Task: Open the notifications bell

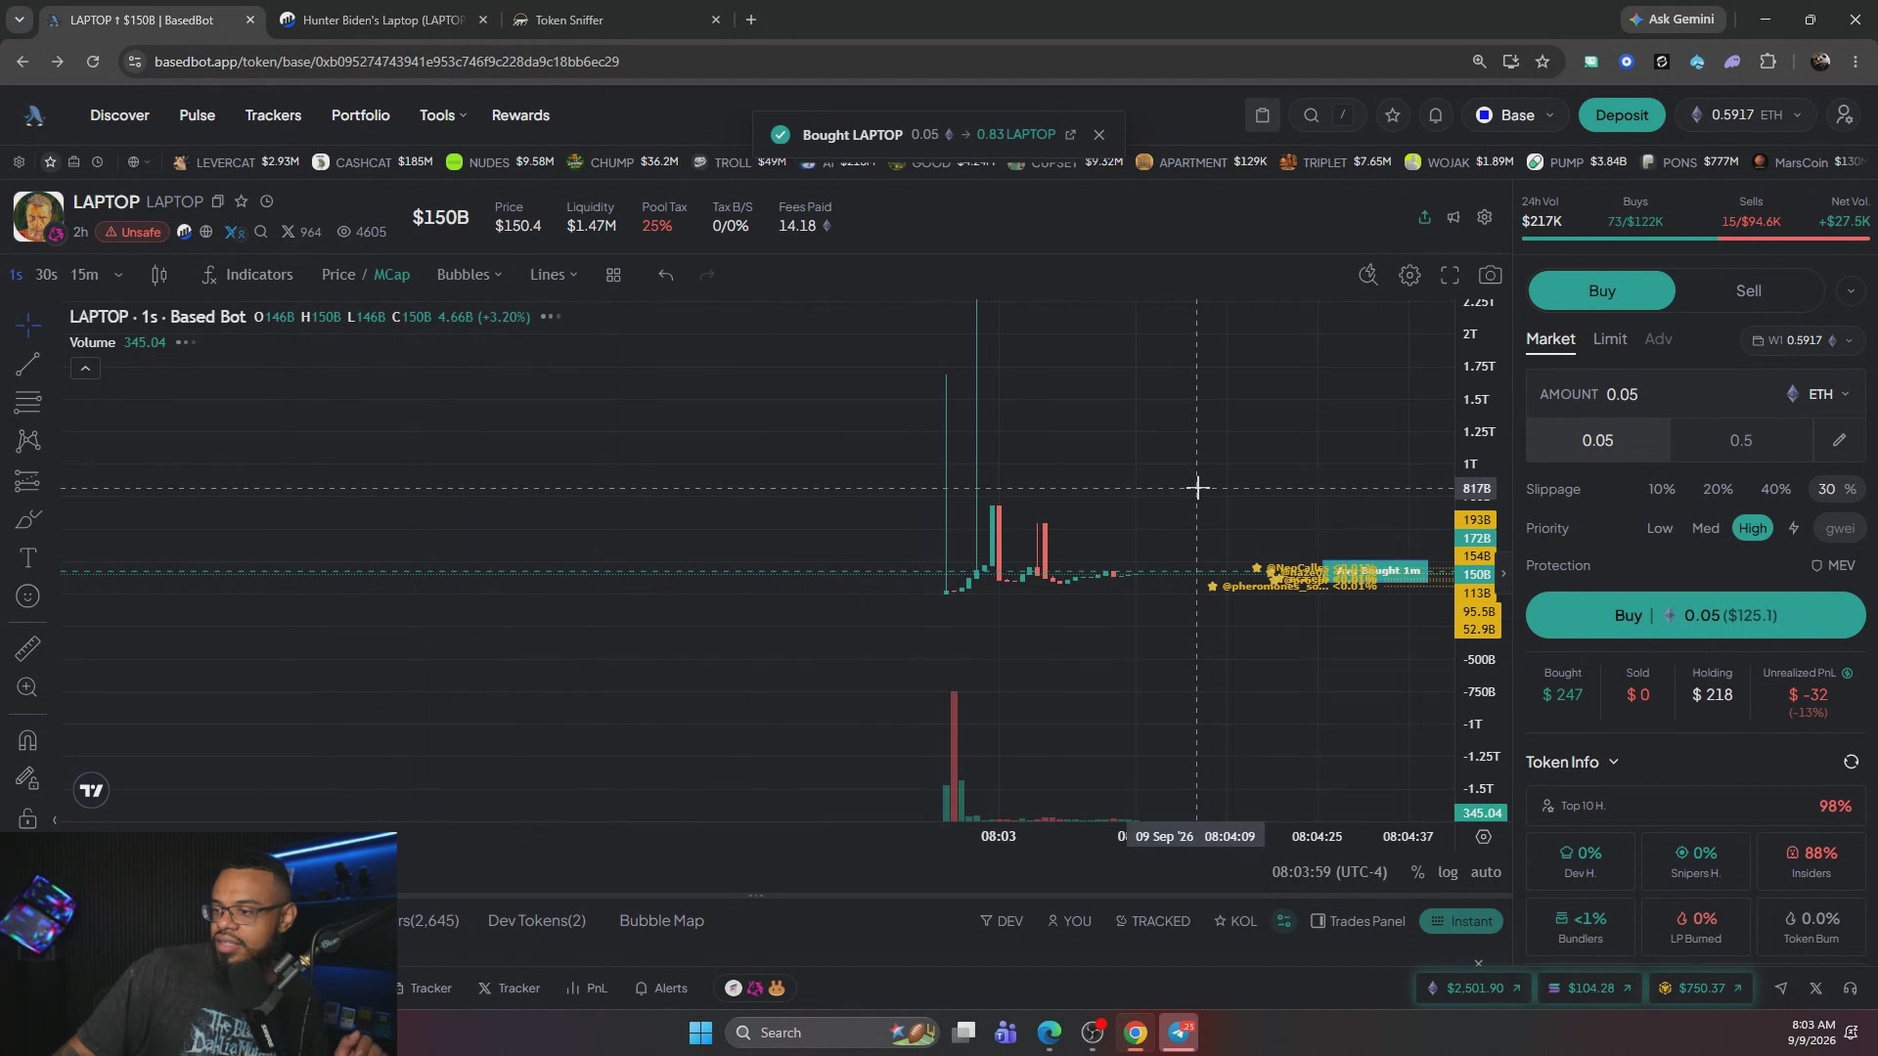Action: [1436, 115]
